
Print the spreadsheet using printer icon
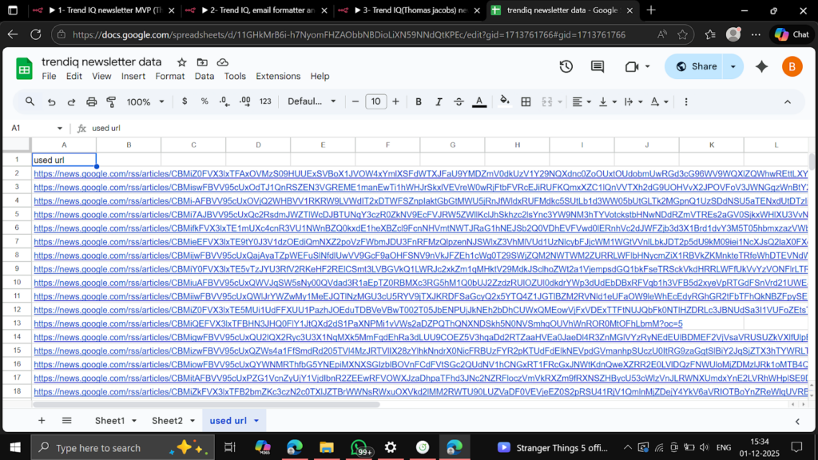click(91, 101)
